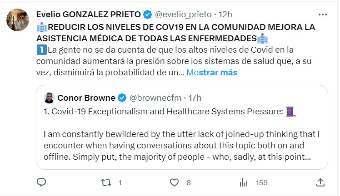Click the like count of 8

point(188,182)
